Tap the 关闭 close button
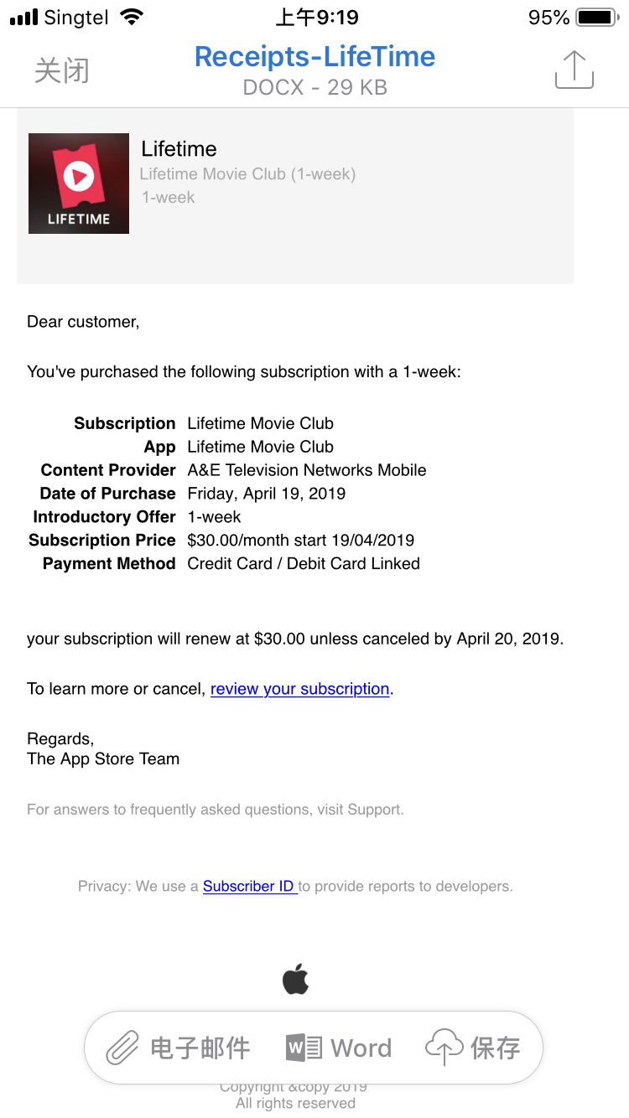Viewport: 629px width, 1118px height. point(61,70)
